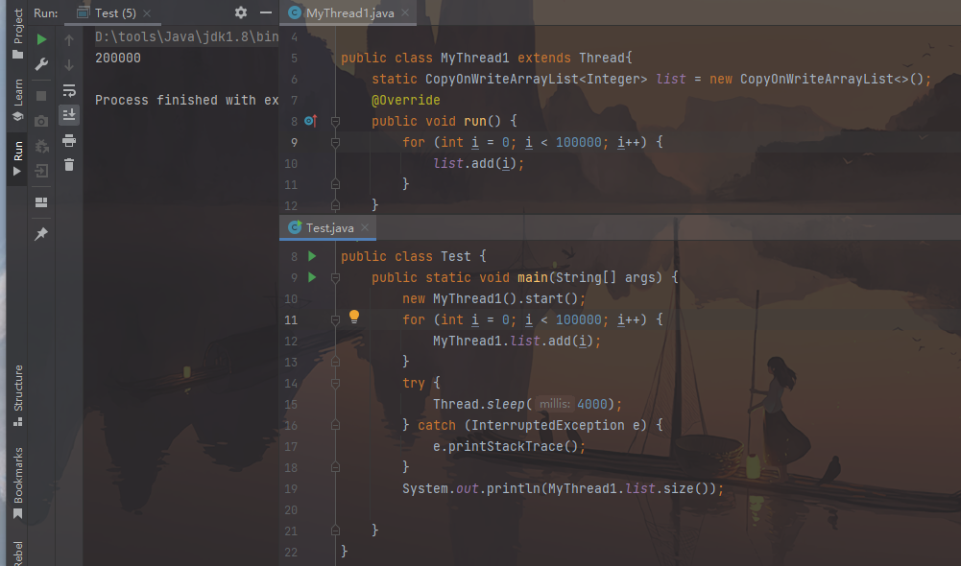Close the Test.java editor tab
Screen dimensions: 961x566
coord(365,228)
